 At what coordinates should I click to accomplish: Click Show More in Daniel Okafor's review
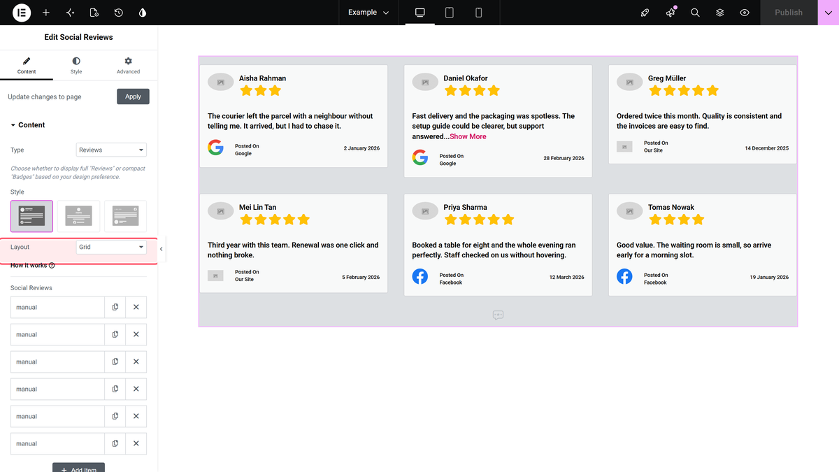tap(468, 136)
